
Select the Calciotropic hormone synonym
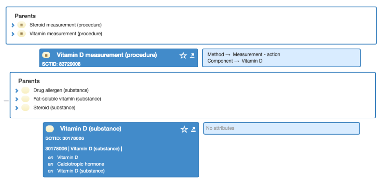[x=81, y=164]
